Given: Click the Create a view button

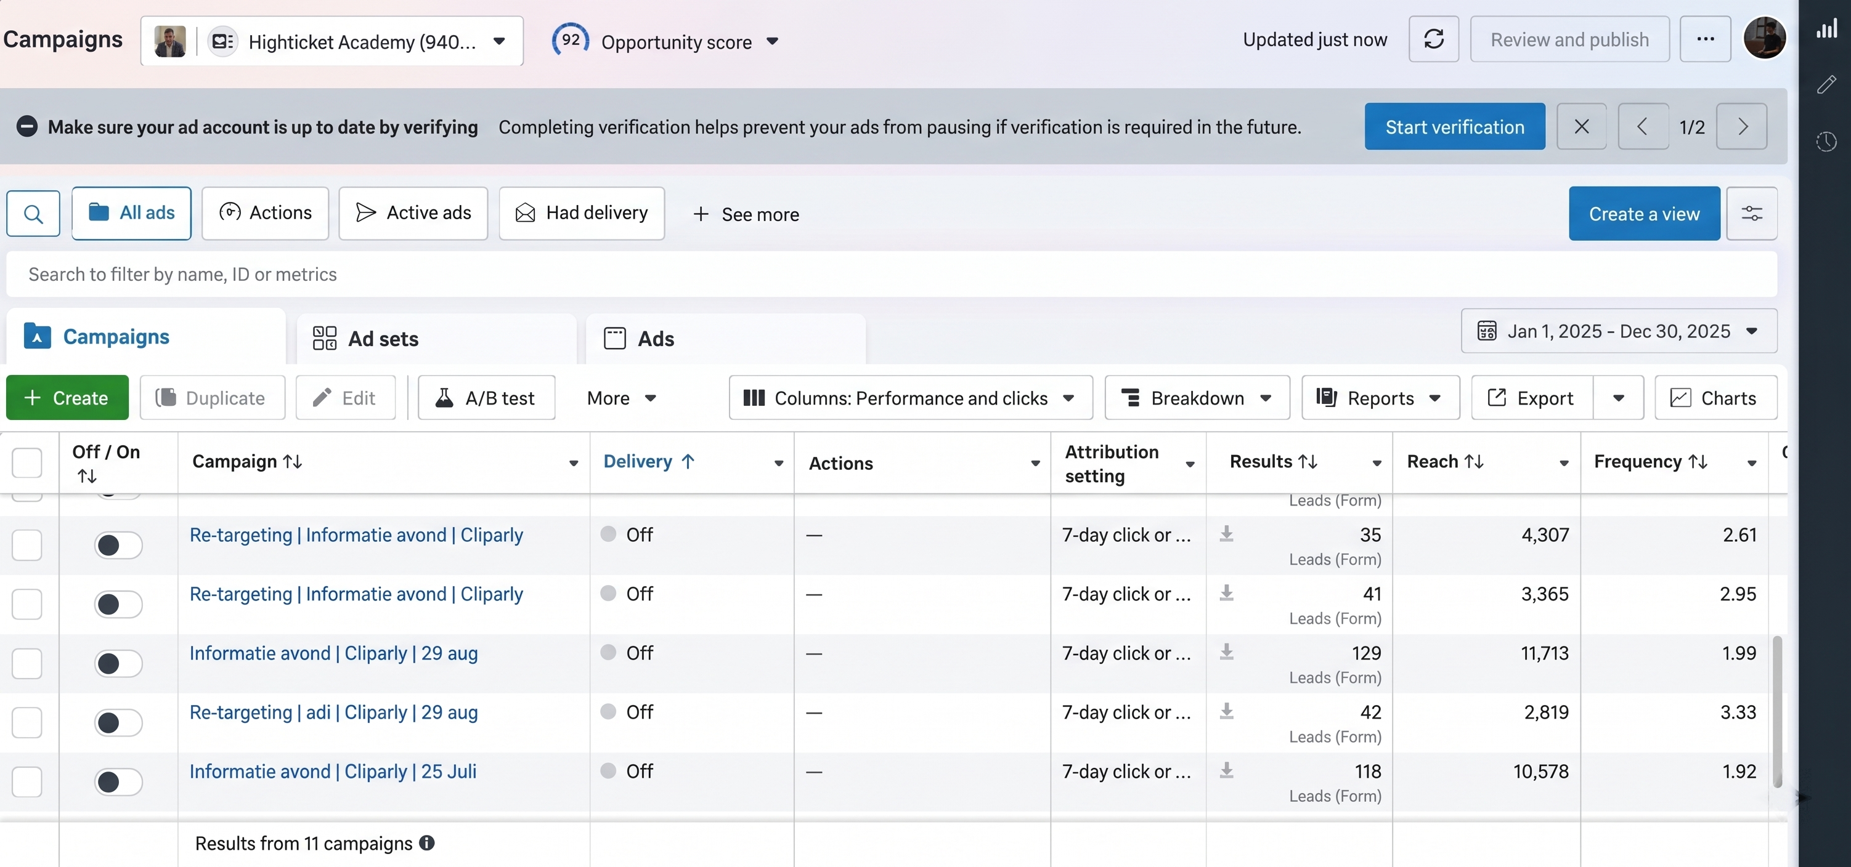Looking at the screenshot, I should click(x=1644, y=213).
